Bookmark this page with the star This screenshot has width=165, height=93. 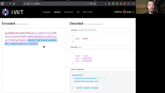coord(95,4)
